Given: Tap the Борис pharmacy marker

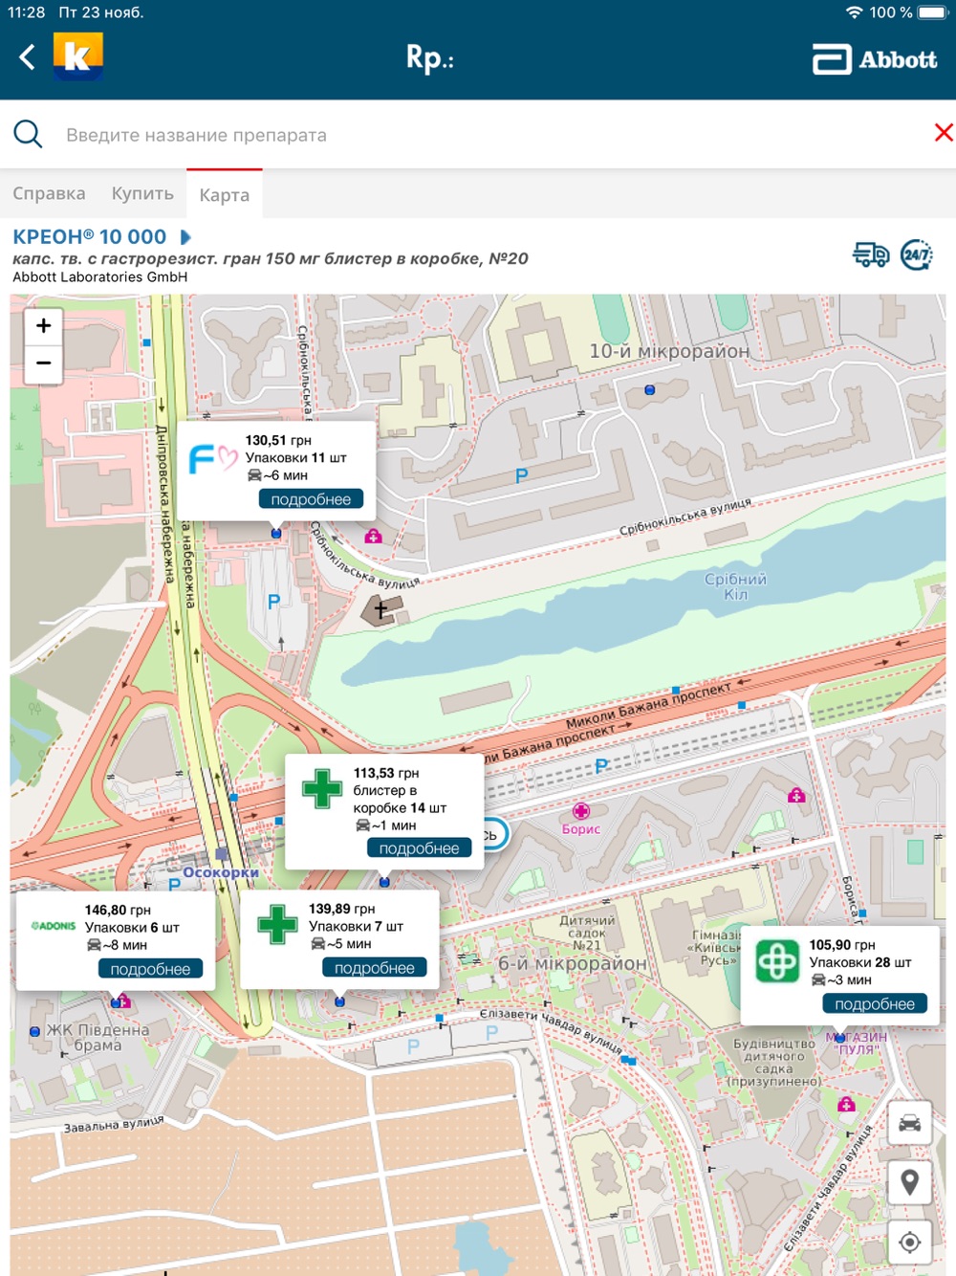Looking at the screenshot, I should (x=580, y=812).
